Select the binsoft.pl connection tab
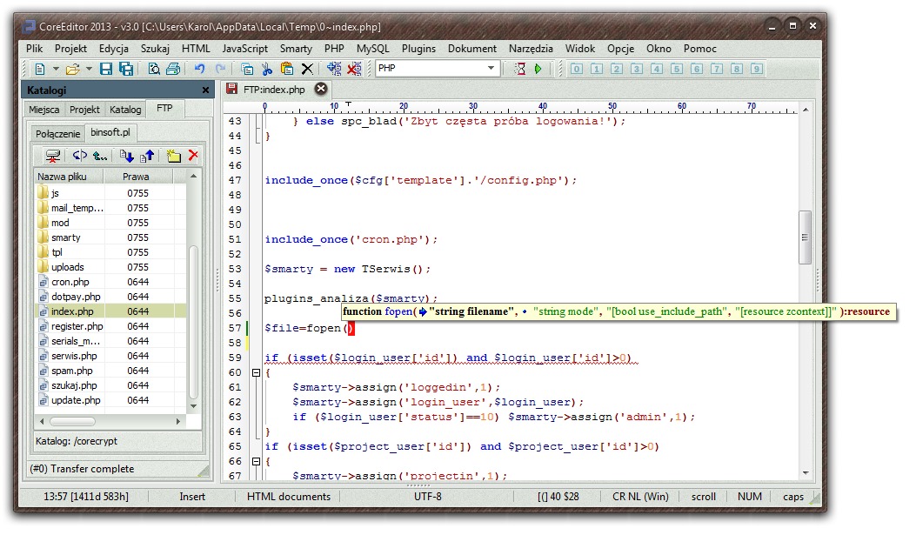This screenshot has width=916, height=535. (110, 132)
